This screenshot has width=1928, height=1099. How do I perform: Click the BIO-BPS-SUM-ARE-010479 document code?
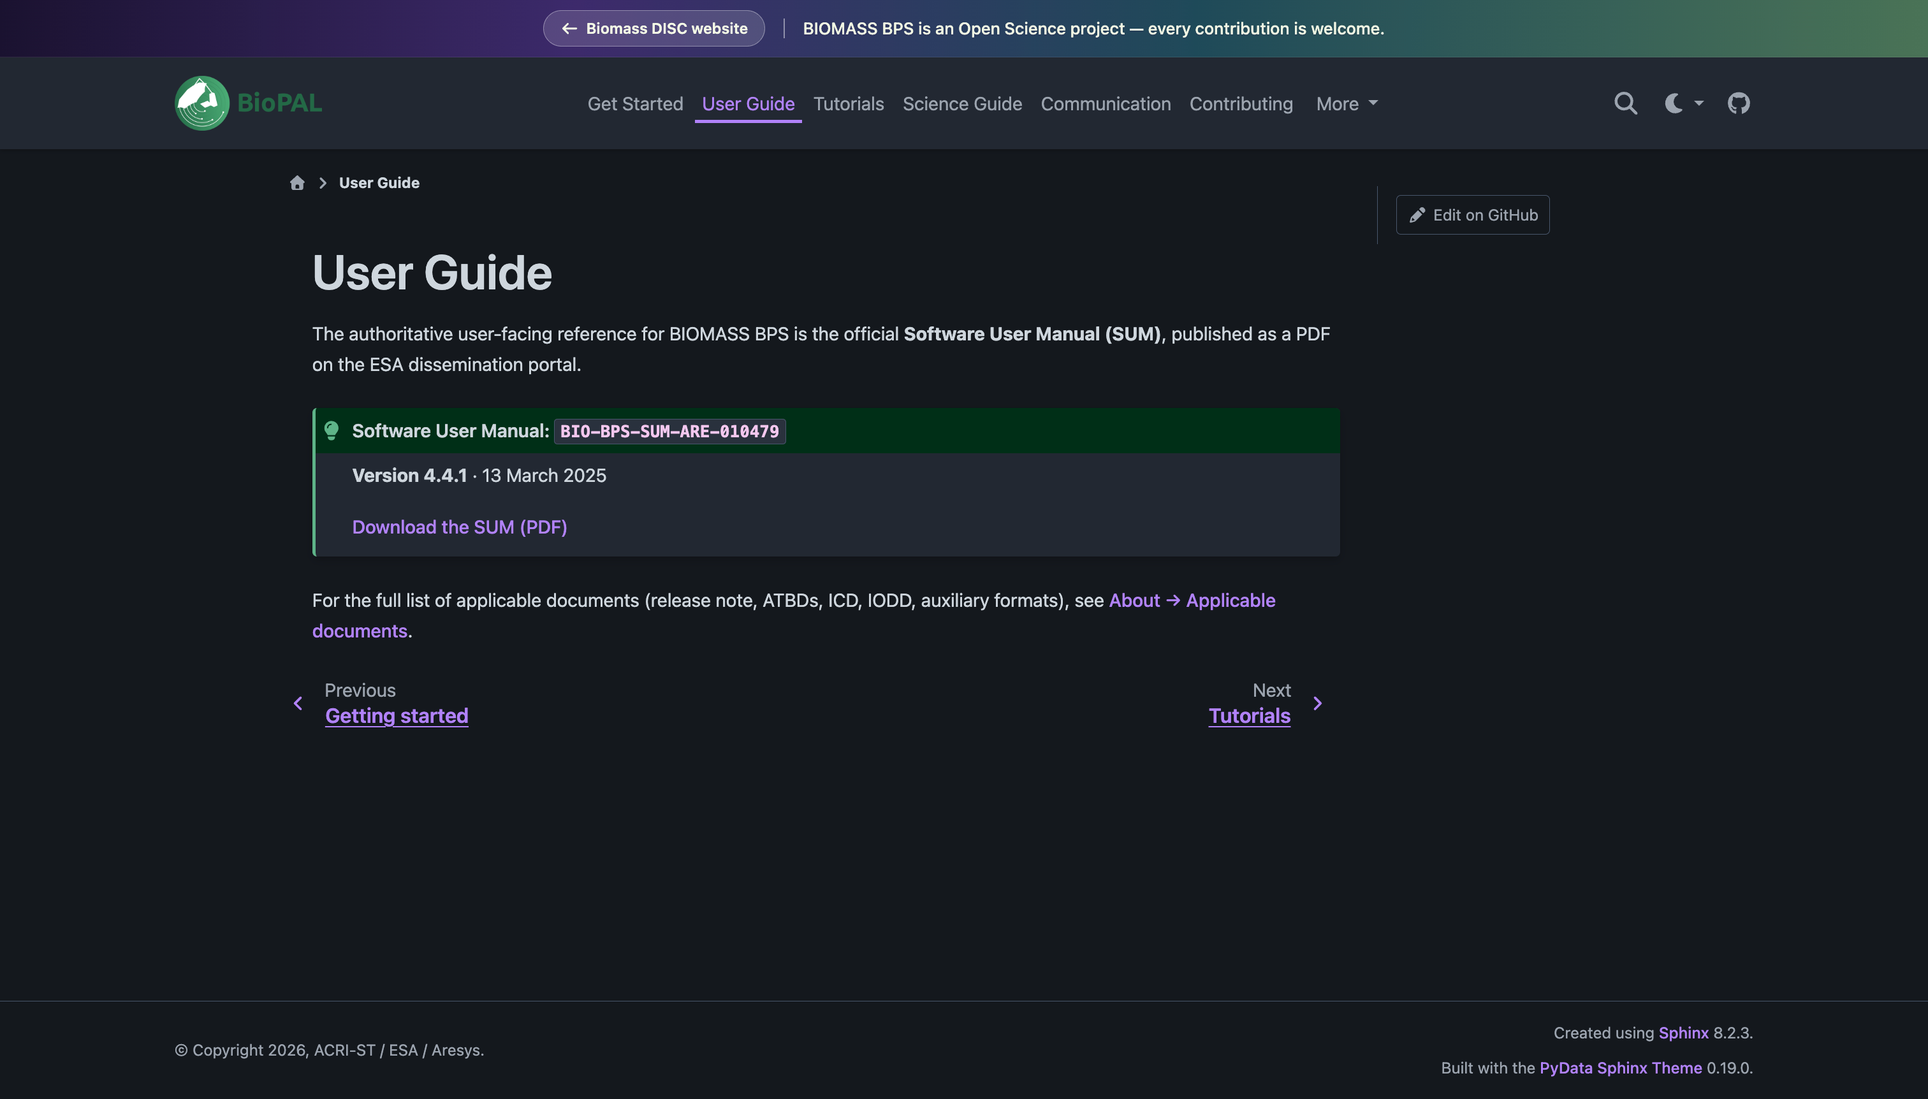point(669,432)
